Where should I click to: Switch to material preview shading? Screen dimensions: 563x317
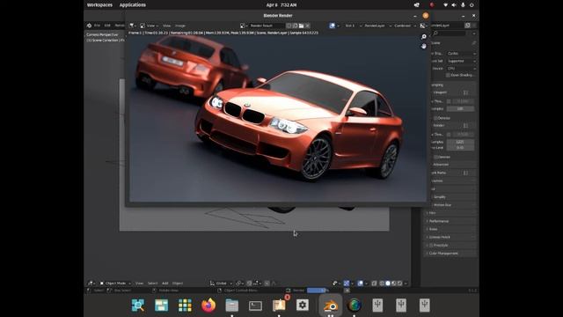(394, 284)
